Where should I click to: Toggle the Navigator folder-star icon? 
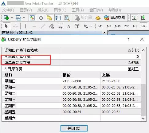pyautogui.click(x=49, y=18)
